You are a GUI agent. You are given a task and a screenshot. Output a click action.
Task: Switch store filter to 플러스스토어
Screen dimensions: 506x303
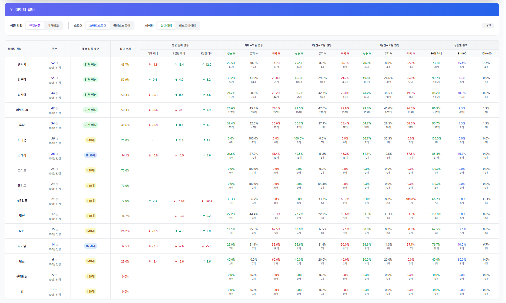[x=122, y=26]
